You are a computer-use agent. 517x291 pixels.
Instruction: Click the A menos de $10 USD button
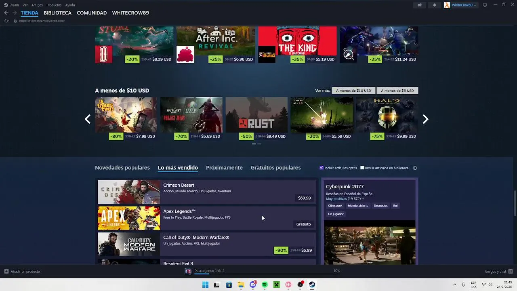(353, 91)
